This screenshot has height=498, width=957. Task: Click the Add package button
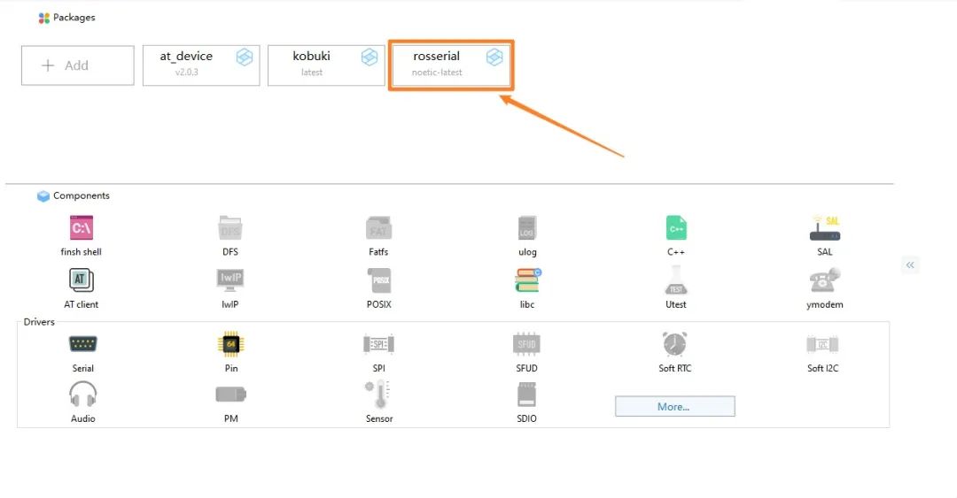[77, 65]
